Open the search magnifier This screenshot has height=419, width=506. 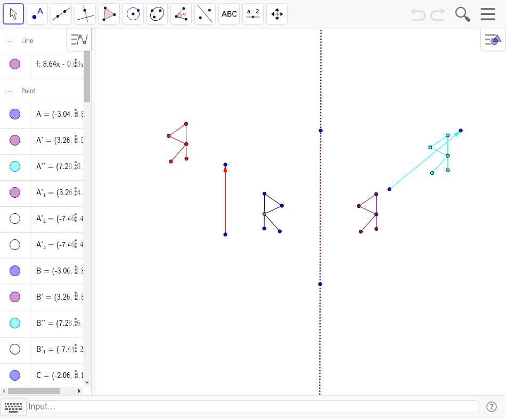[462, 14]
